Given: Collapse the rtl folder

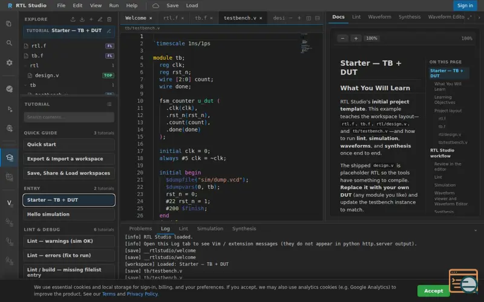Looking at the screenshot, I should click(x=25, y=66).
